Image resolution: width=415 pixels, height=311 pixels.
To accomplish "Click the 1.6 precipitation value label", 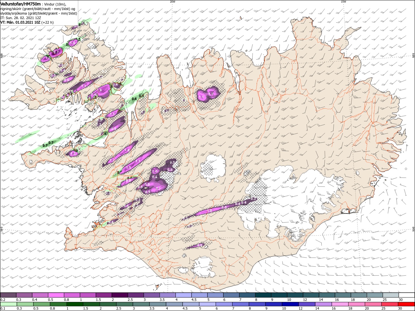I will pyautogui.click(x=100, y=90).
